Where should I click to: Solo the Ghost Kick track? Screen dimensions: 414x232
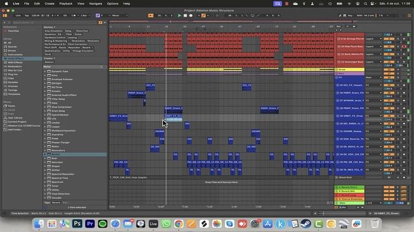pyautogui.click(x=398, y=178)
